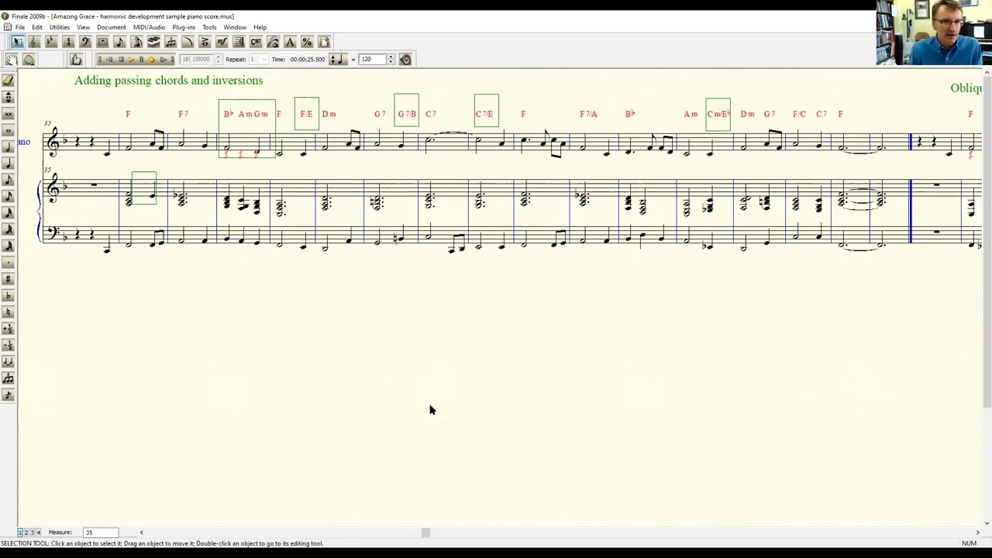Open the Window menu
Image resolution: width=992 pixels, height=558 pixels.
(x=235, y=27)
